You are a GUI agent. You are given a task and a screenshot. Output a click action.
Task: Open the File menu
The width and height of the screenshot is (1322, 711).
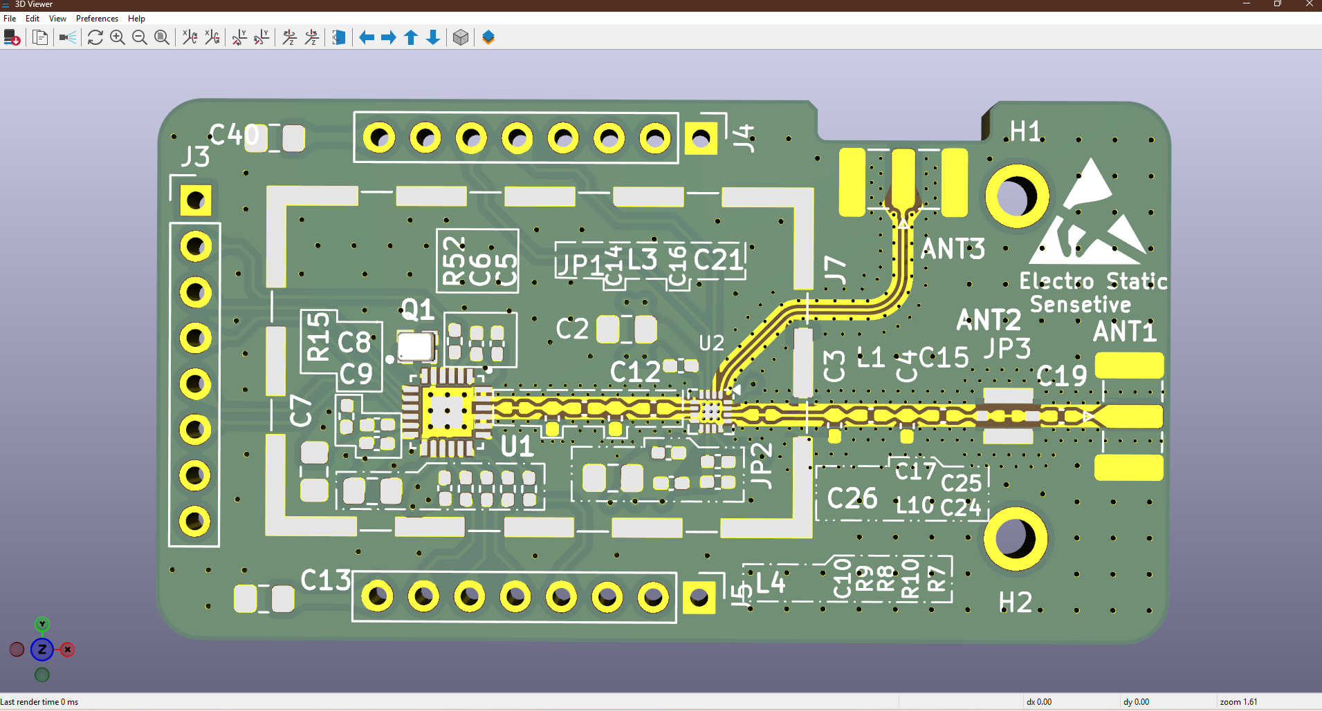coord(10,19)
